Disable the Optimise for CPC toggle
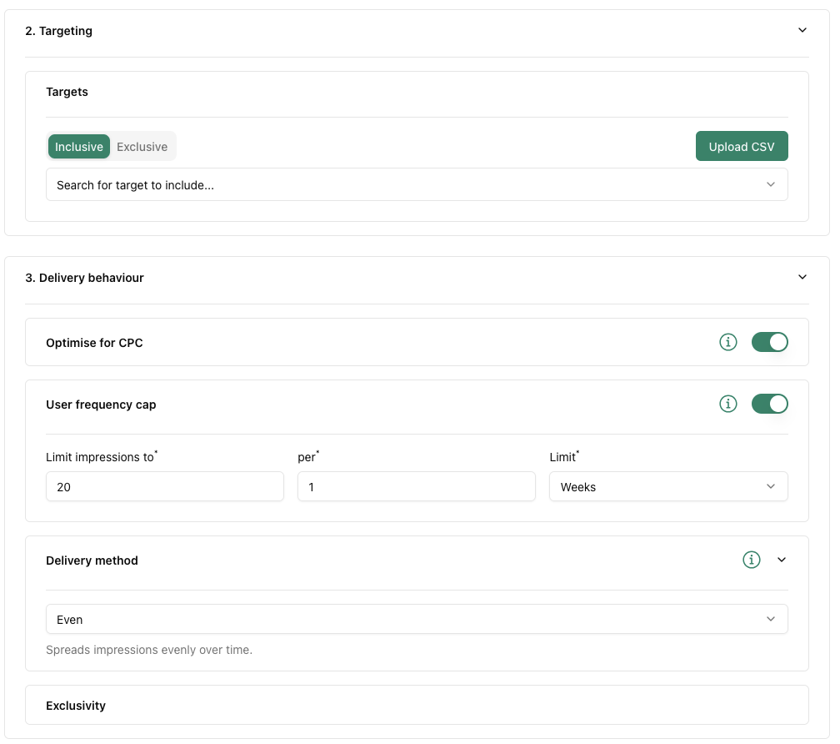840x744 pixels. [769, 342]
